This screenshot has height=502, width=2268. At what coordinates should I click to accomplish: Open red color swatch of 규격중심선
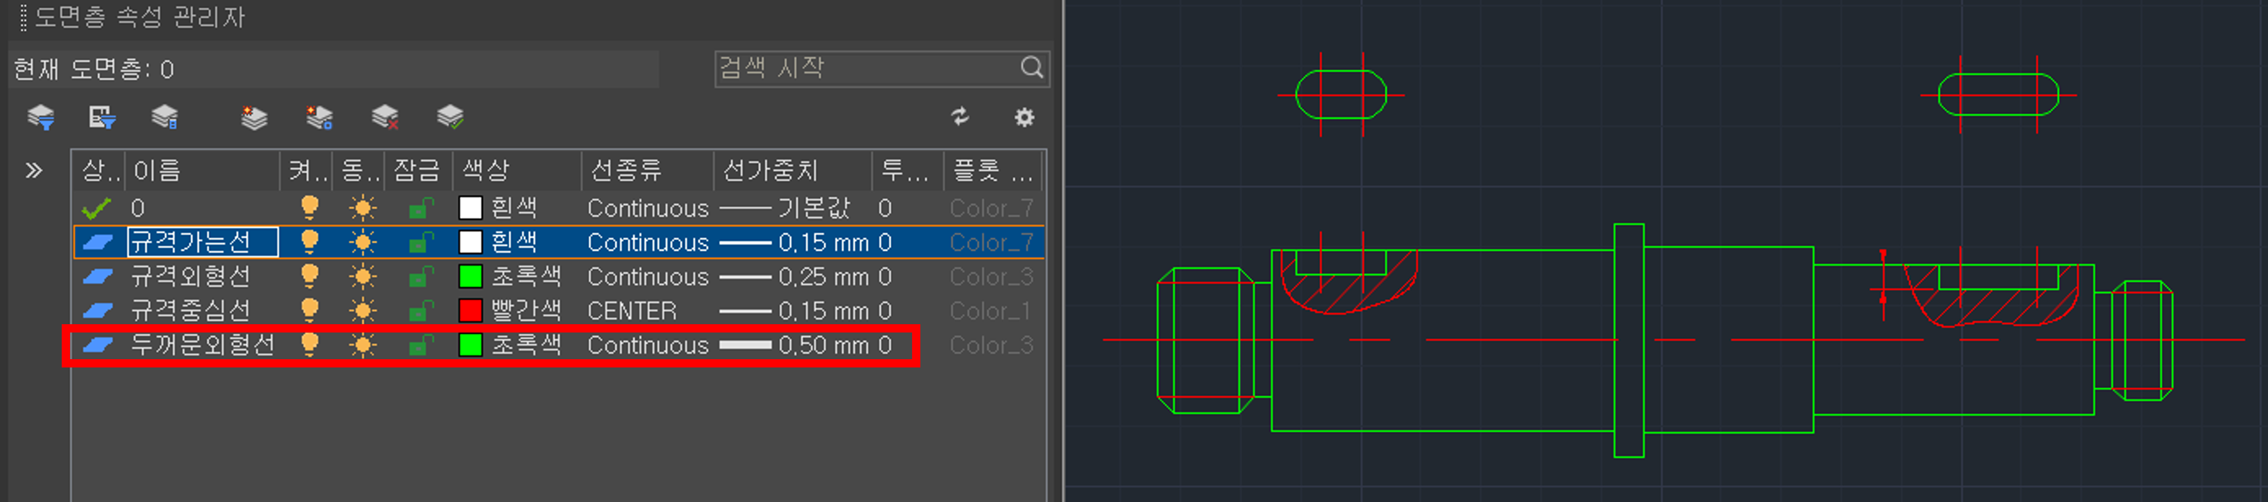470,311
